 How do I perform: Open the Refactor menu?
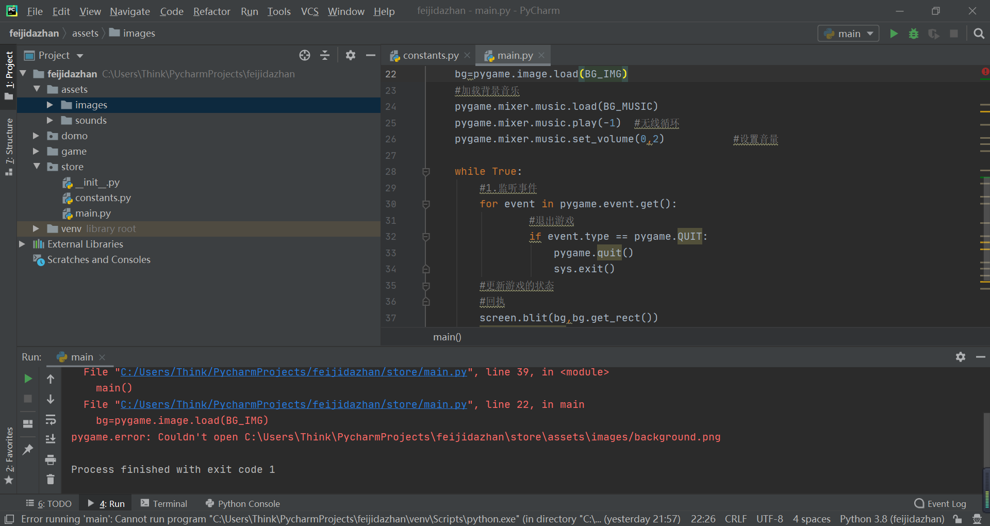211,11
